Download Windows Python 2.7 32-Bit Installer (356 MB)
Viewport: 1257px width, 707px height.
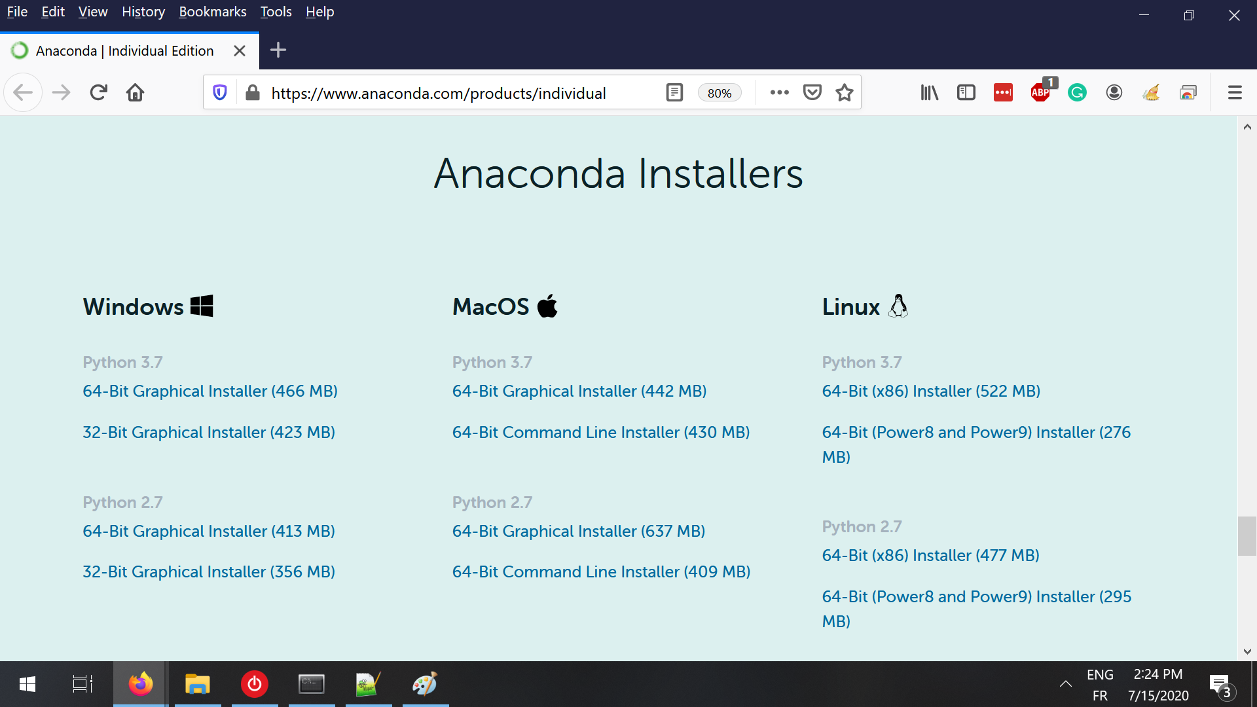pos(209,571)
